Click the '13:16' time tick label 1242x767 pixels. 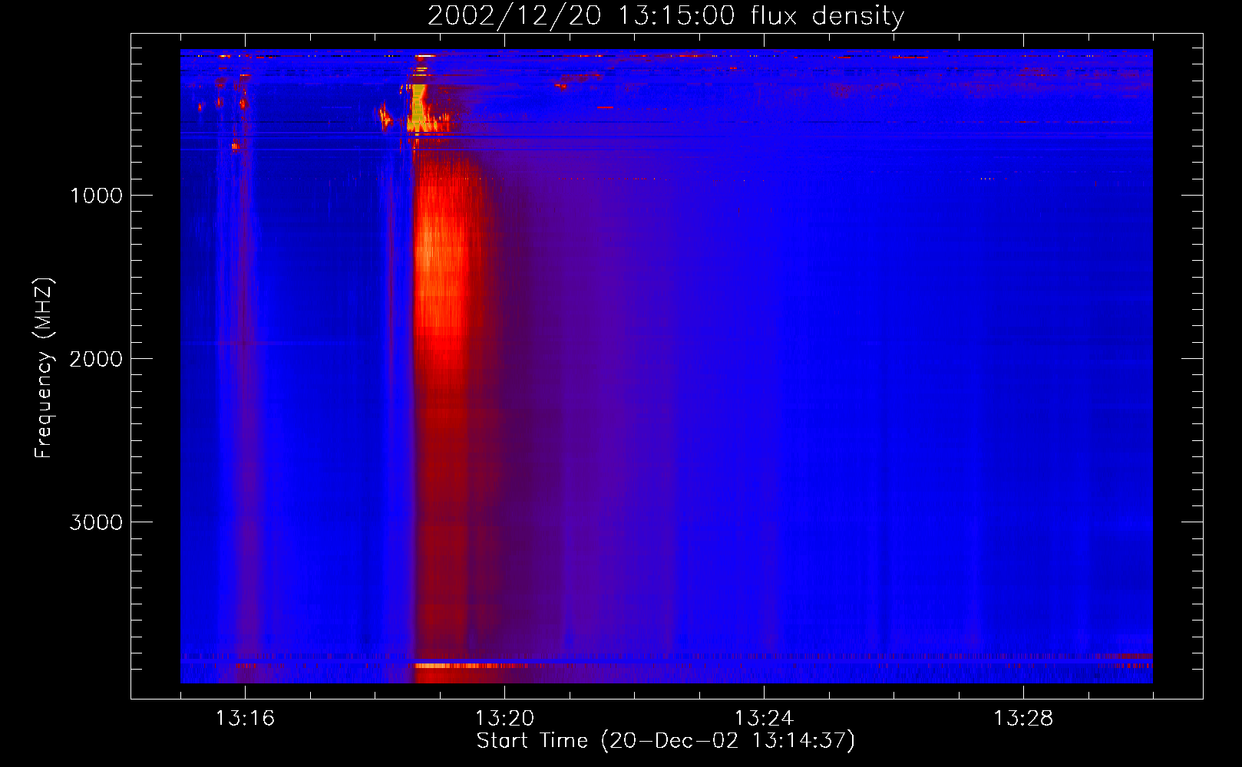click(x=245, y=719)
